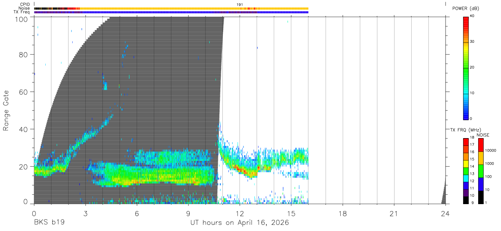Click the "NOISE" legend title
Viewport: 501px width, 231px height.
click(x=484, y=135)
